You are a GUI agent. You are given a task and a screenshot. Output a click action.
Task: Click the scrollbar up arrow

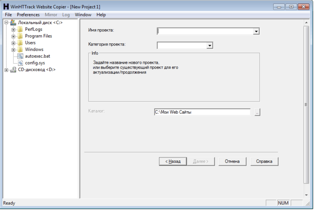click(x=306, y=23)
